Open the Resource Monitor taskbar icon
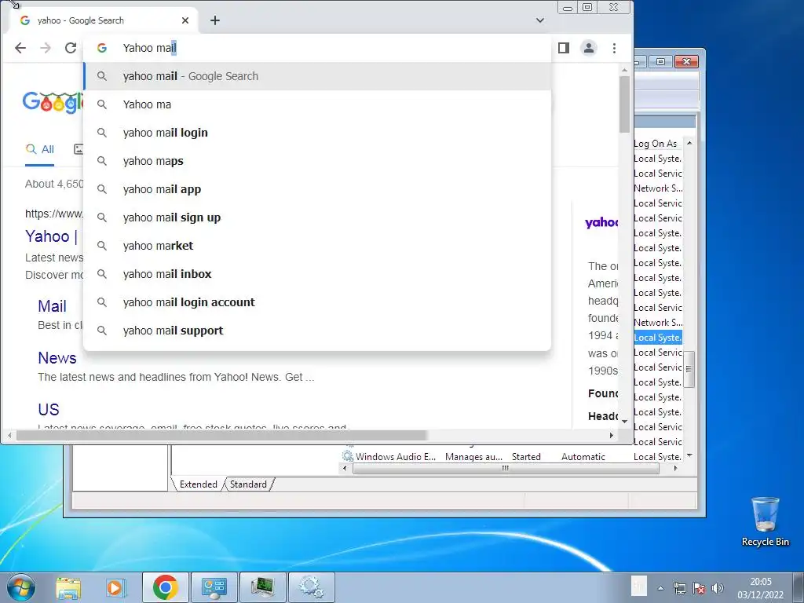Image resolution: width=804 pixels, height=603 pixels. point(262,587)
